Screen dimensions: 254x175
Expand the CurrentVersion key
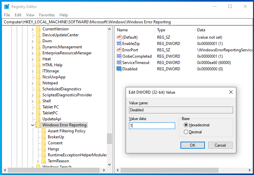[x=32, y=29]
